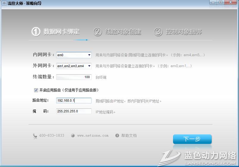Click the step 3 circle number icon
Screen dimensions: 239x167
coord(158,32)
